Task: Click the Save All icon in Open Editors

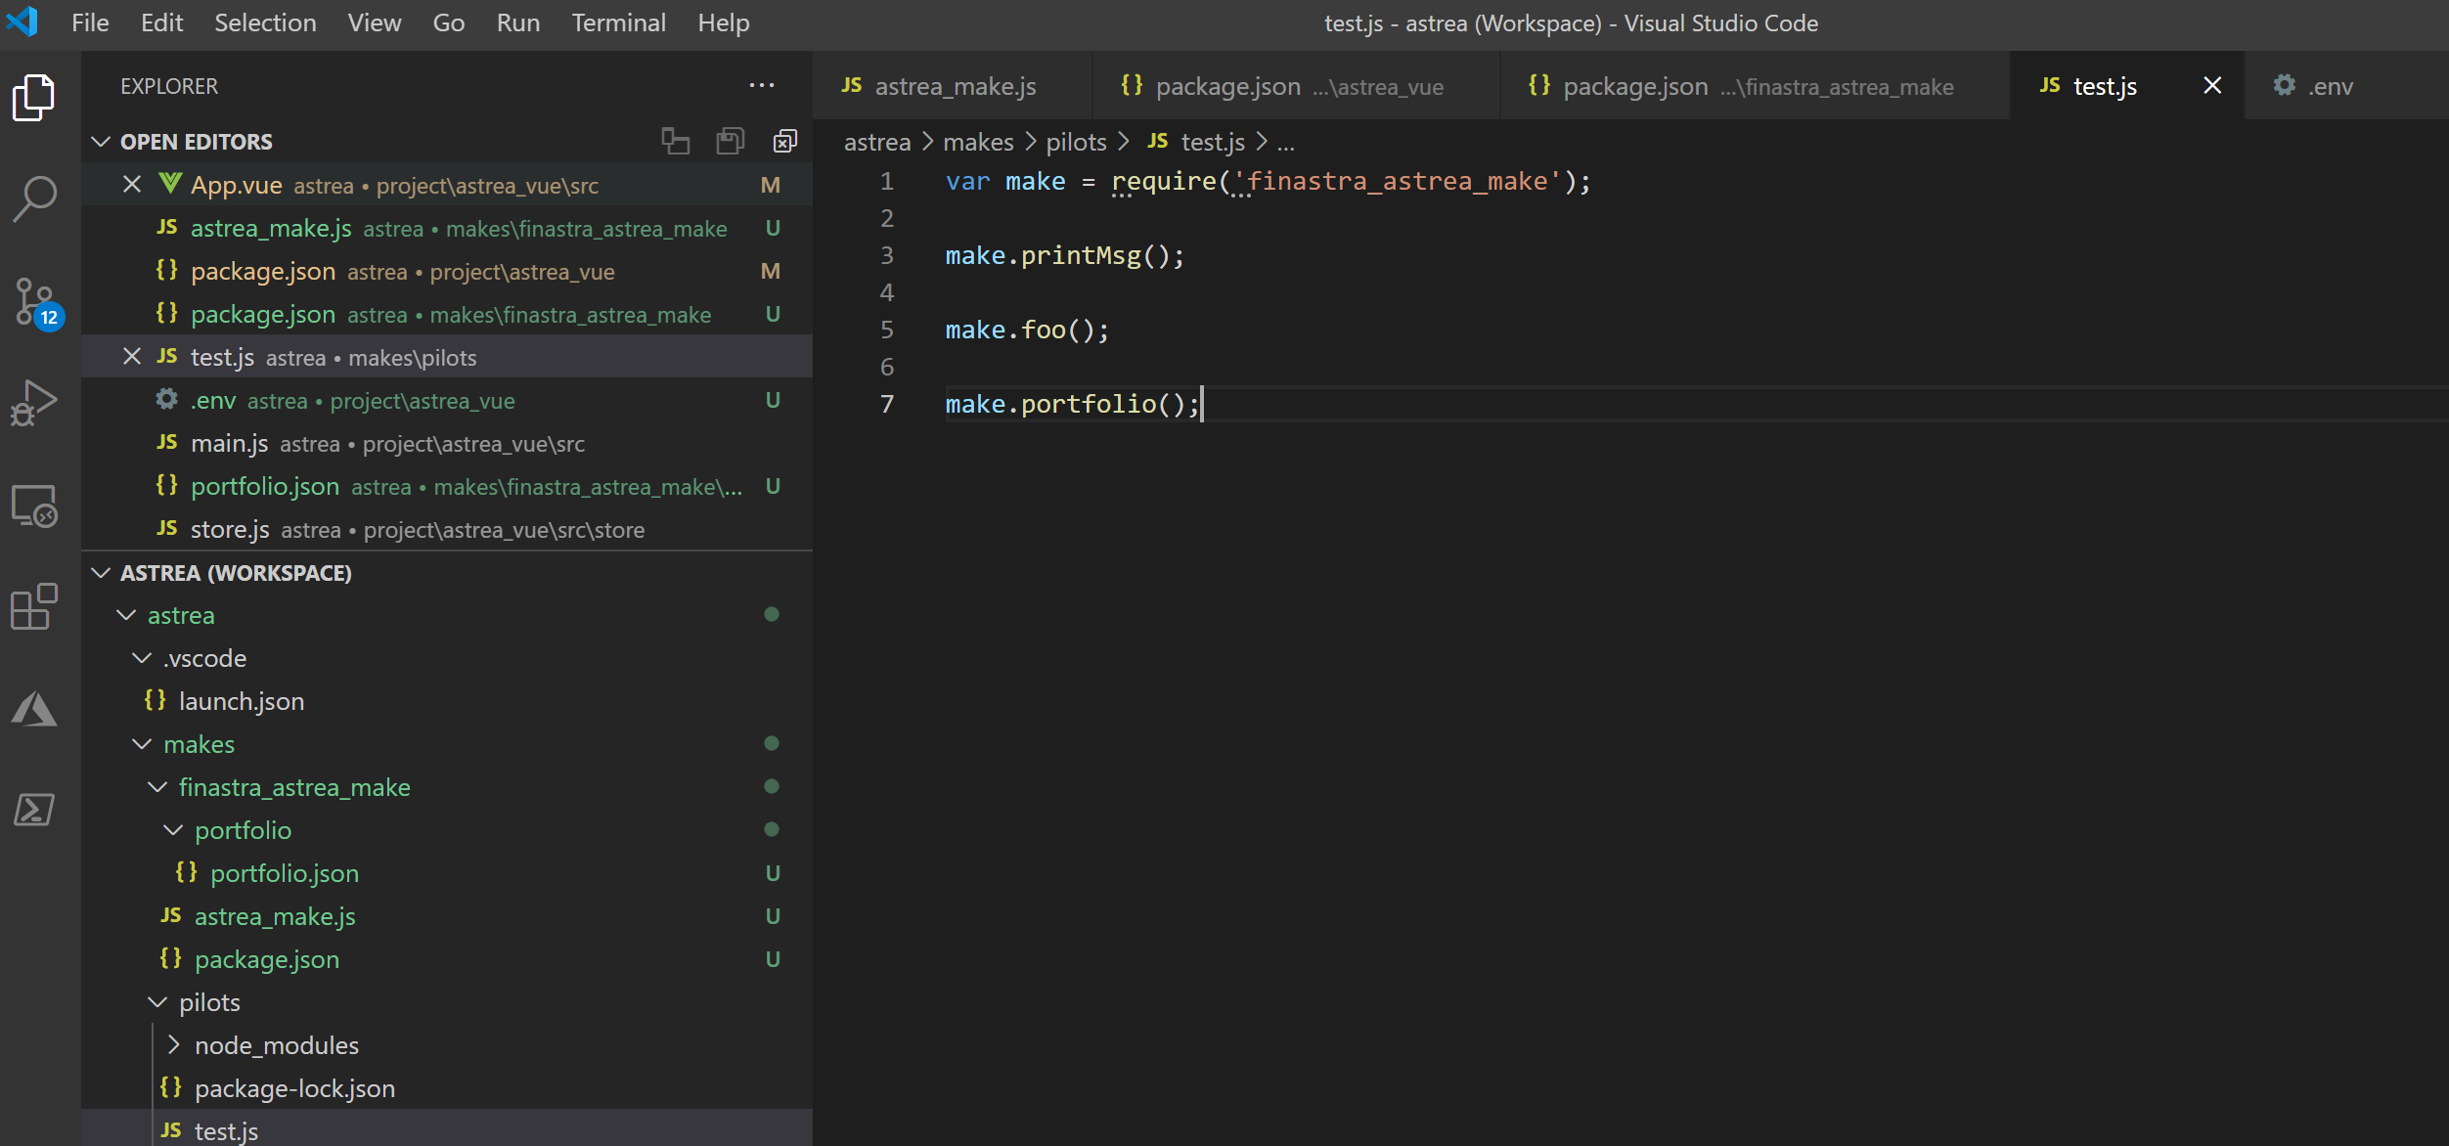Action: coord(730,142)
